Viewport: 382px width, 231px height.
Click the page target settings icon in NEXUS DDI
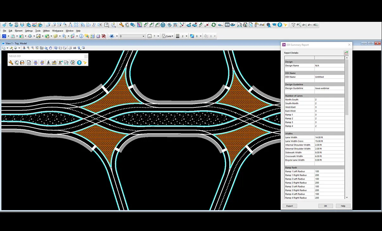tap(29, 63)
